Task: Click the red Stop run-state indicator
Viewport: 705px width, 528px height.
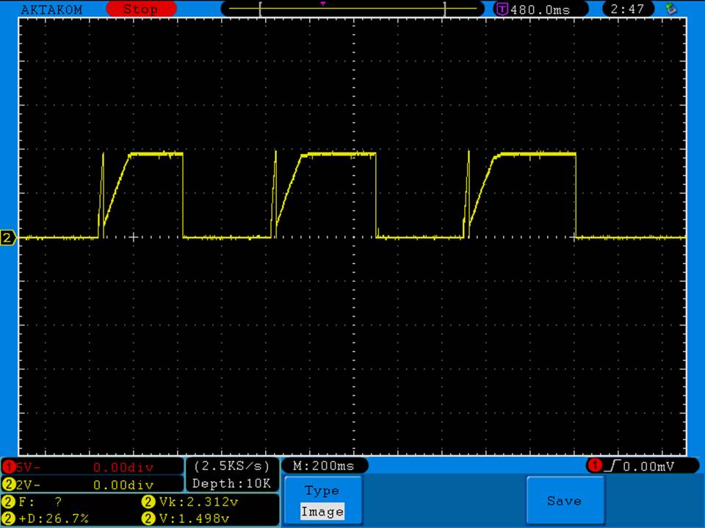Action: [x=141, y=10]
